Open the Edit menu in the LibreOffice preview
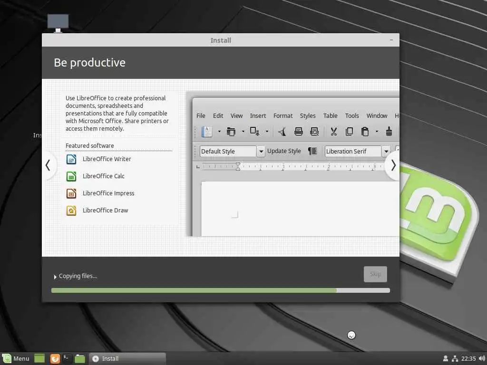 pyautogui.click(x=218, y=116)
